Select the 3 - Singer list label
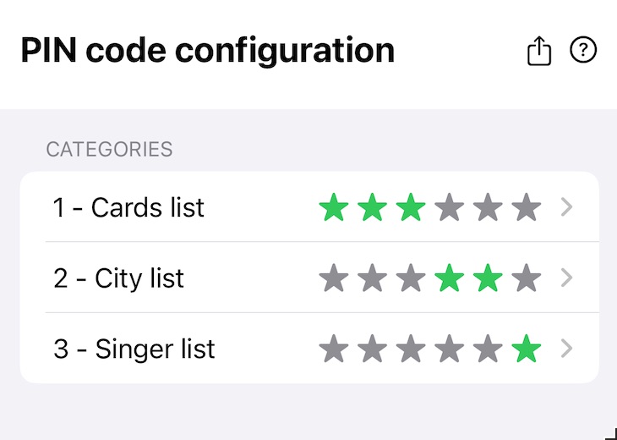Image resolution: width=617 pixels, height=440 pixels. 134,349
